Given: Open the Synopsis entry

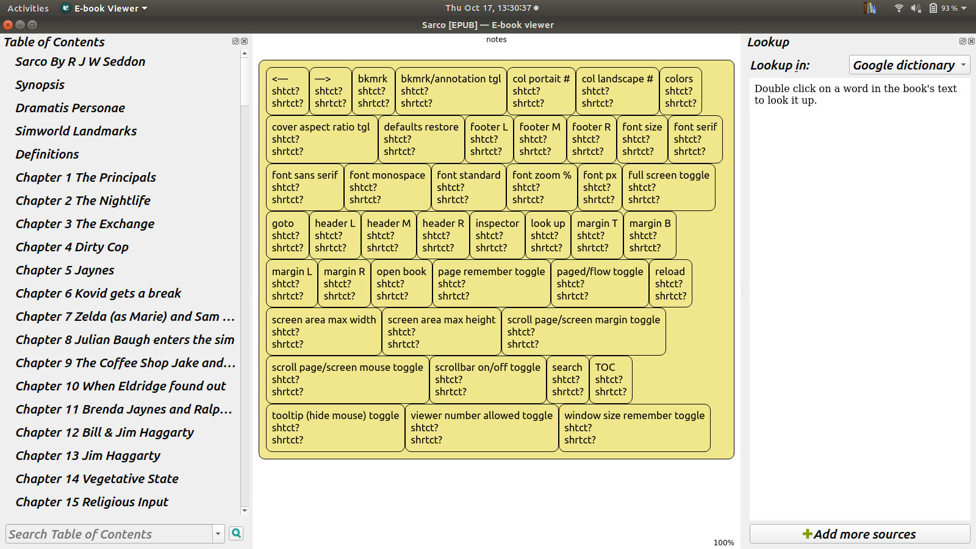Looking at the screenshot, I should coord(40,85).
